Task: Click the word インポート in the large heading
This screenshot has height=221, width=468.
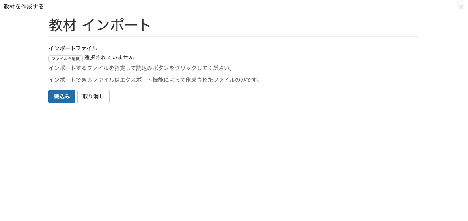Action: pyautogui.click(x=117, y=25)
